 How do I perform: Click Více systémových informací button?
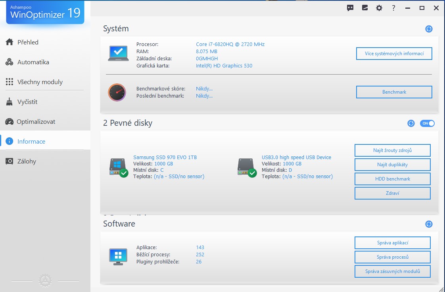click(x=394, y=54)
